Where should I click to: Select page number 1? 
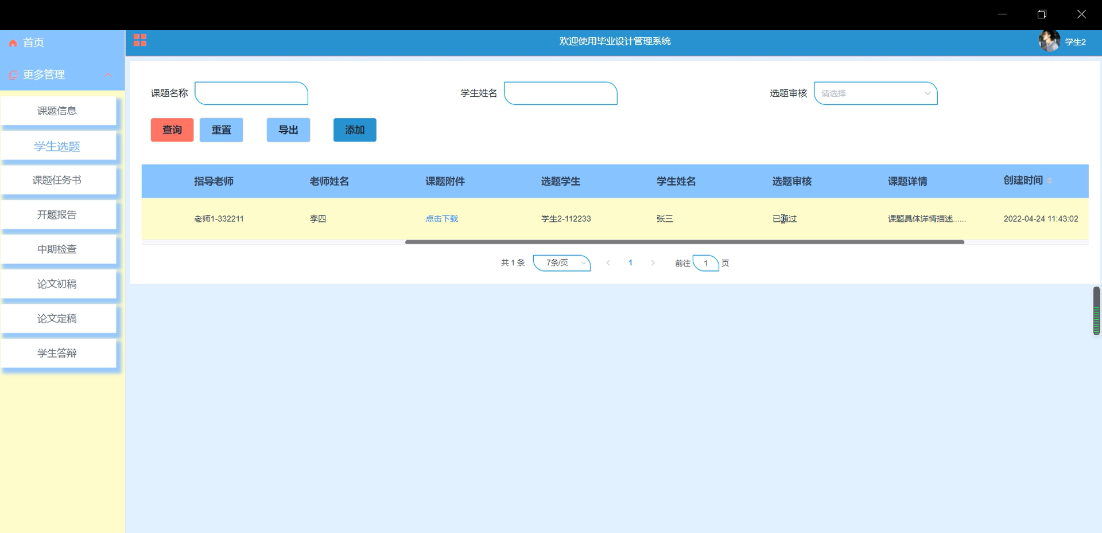[630, 263]
